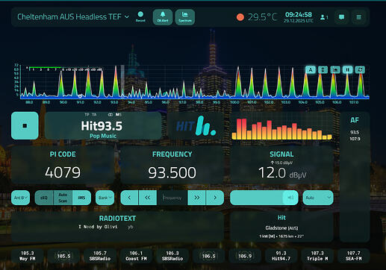386x270 pixels.
Task: Tune to preset 106.1 Coast FM
Action: coord(136,256)
